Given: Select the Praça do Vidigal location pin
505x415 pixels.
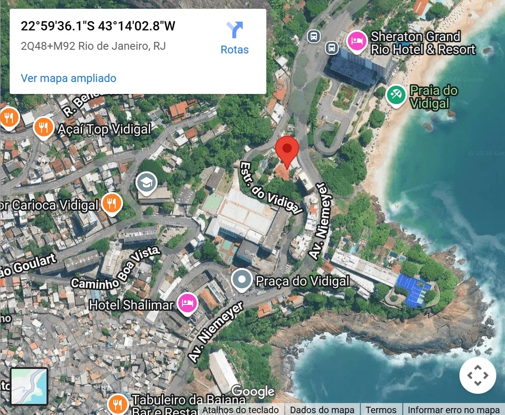Looking at the screenshot, I should click(x=241, y=281).
